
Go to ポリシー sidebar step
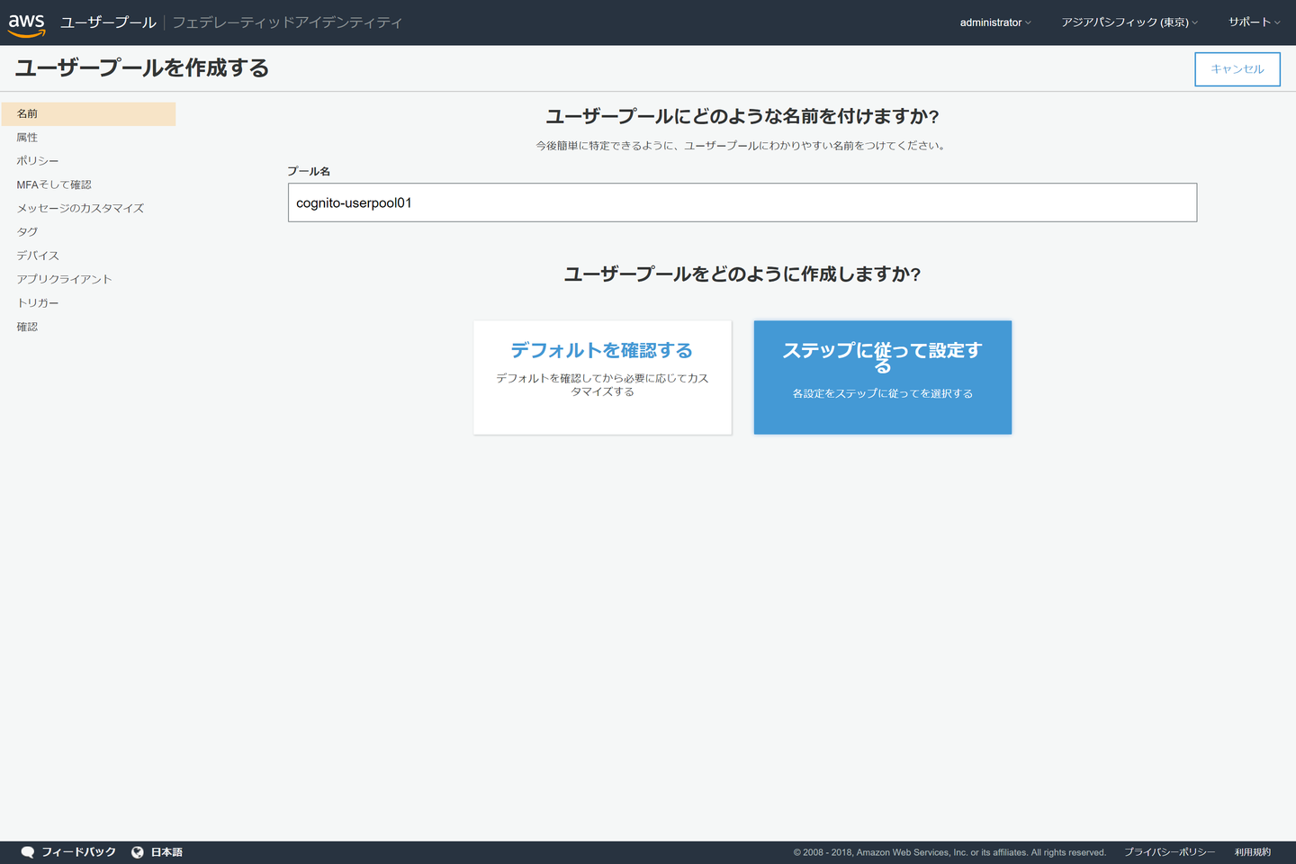[38, 161]
